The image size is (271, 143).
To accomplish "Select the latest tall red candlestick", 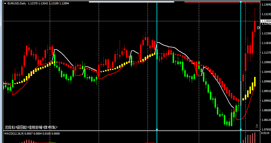I will 255,26.
